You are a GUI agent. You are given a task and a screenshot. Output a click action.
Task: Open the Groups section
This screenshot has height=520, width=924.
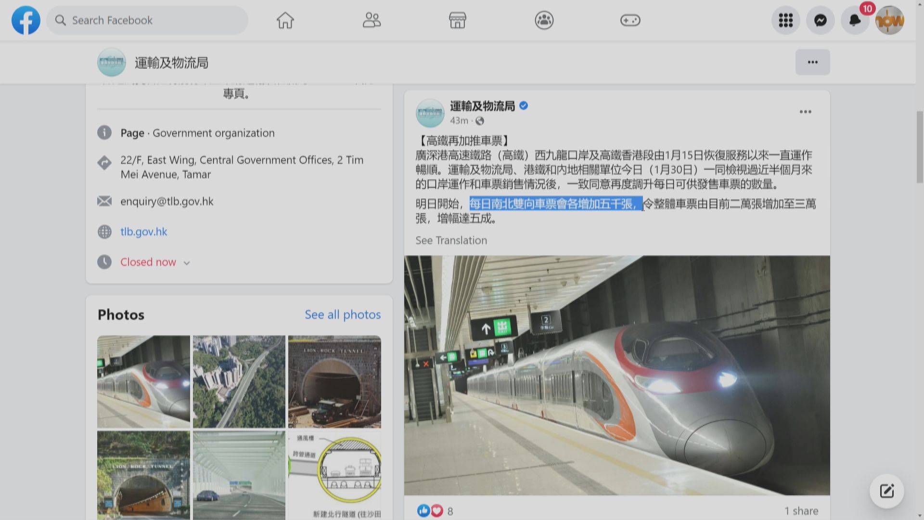pyautogui.click(x=544, y=20)
